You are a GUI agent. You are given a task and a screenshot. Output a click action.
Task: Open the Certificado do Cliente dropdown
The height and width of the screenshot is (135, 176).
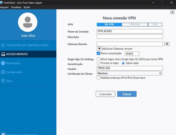[130, 73]
